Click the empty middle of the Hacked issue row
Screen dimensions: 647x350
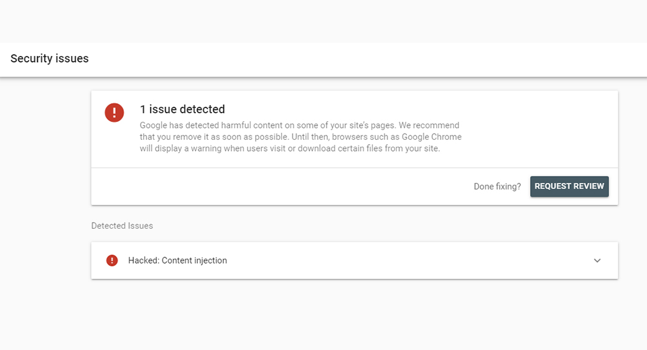pyautogui.click(x=404, y=260)
